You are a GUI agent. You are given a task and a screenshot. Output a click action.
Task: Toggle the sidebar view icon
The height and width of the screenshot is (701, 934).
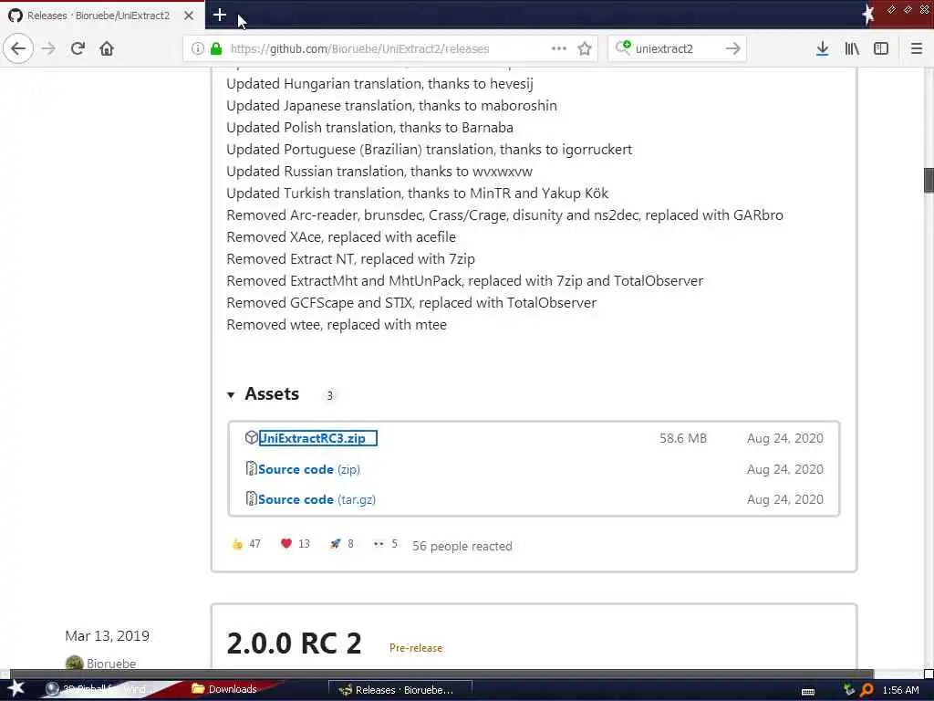(881, 48)
